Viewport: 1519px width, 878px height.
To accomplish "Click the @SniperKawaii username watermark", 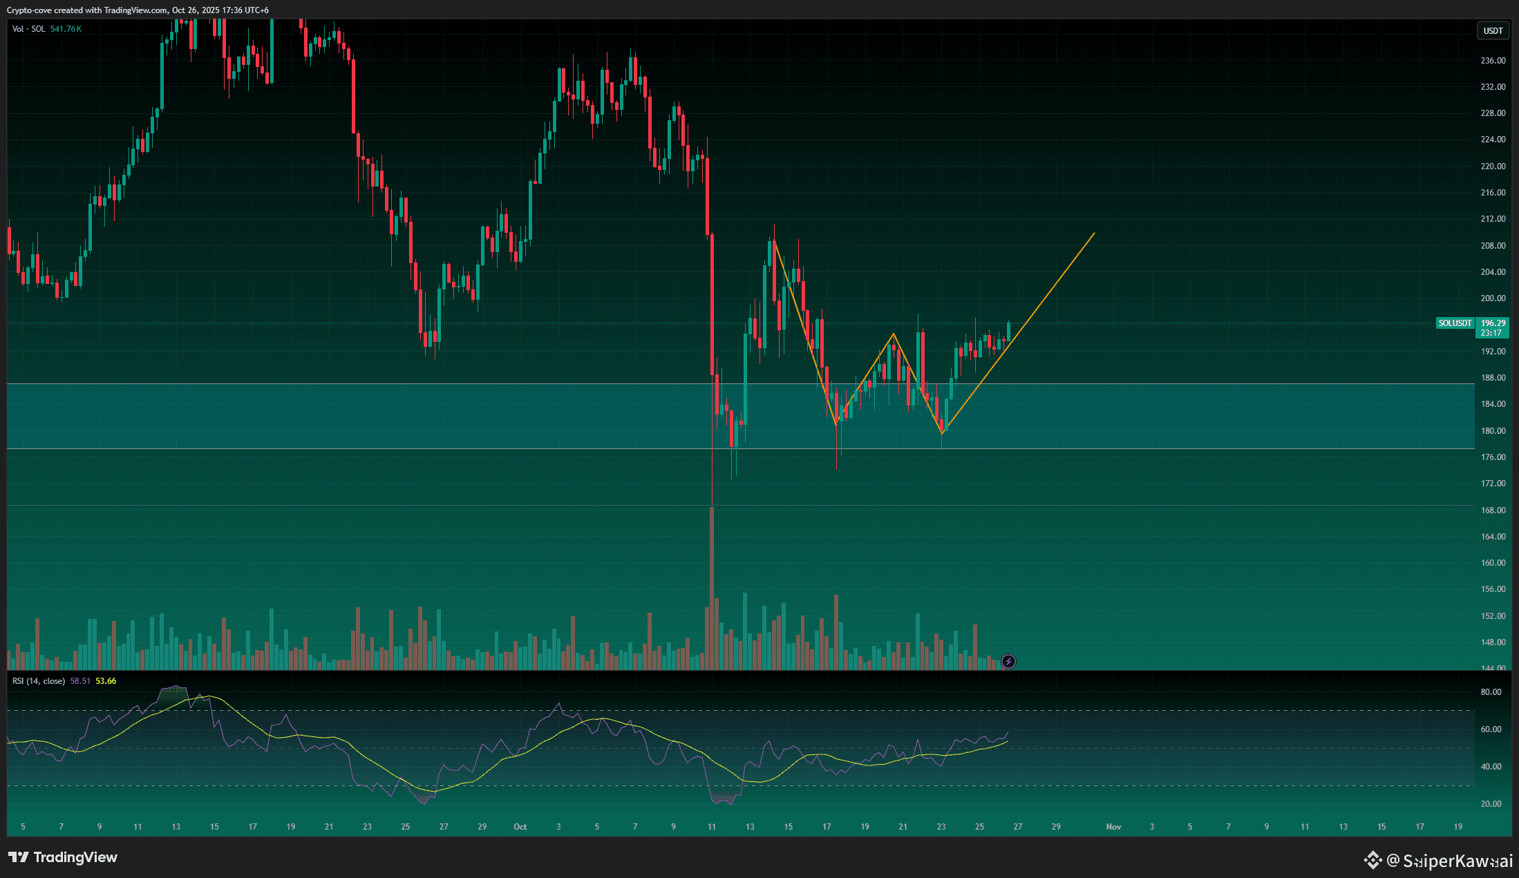I will pyautogui.click(x=1449, y=861).
